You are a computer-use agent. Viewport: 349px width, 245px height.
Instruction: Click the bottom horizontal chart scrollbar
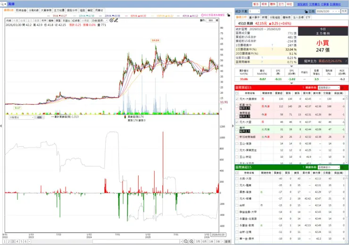tap(136, 241)
